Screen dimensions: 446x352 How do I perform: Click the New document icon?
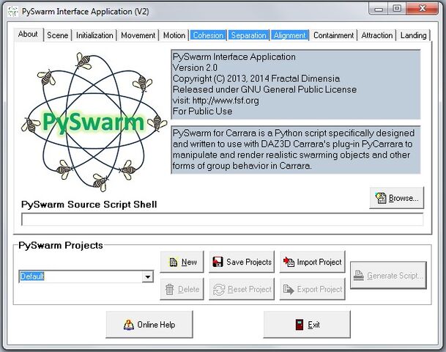point(173,262)
